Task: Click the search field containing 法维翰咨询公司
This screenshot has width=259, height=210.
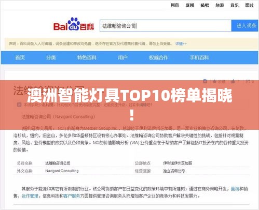Action: [166, 26]
